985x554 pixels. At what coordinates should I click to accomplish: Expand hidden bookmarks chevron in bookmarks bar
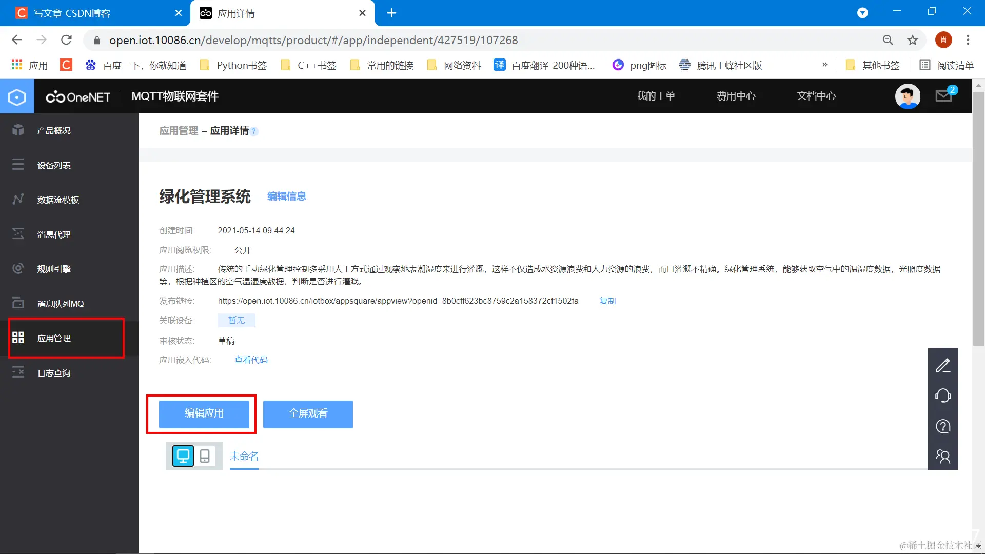click(x=824, y=65)
